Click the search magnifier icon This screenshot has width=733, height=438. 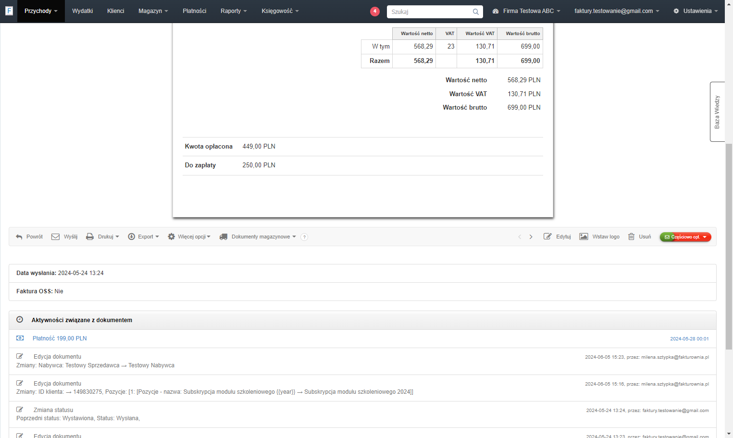tap(475, 12)
